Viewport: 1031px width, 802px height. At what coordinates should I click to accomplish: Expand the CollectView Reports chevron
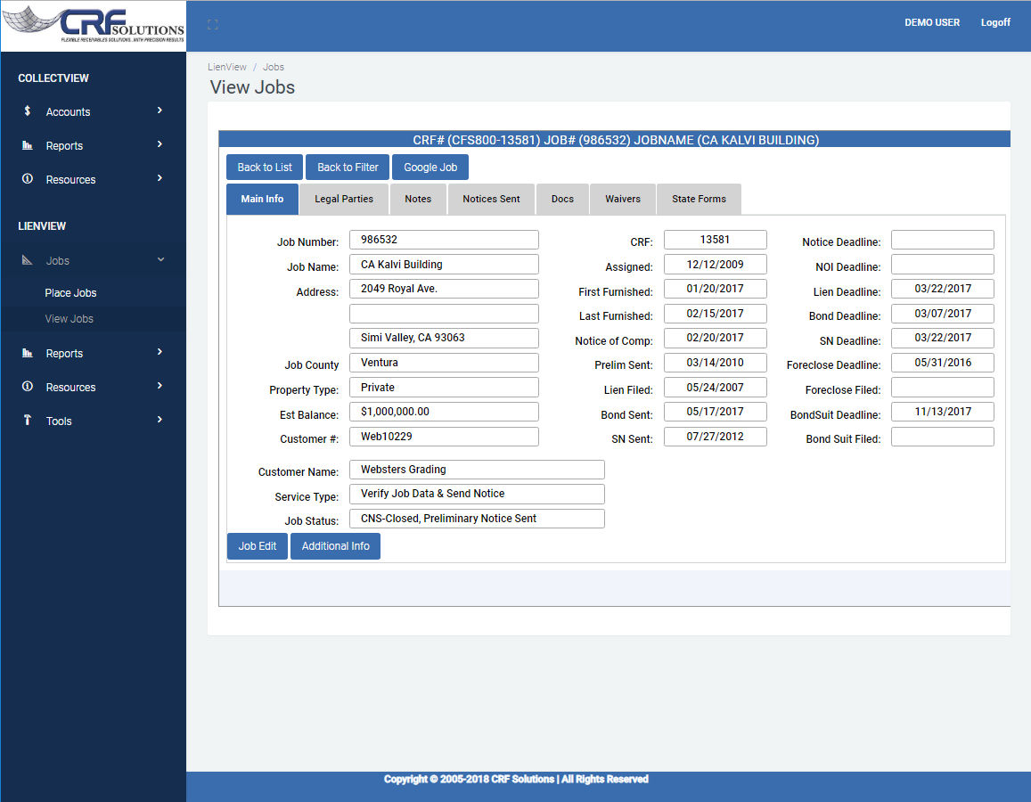coord(160,144)
